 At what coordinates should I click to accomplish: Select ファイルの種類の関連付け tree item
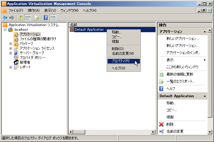click(38, 39)
